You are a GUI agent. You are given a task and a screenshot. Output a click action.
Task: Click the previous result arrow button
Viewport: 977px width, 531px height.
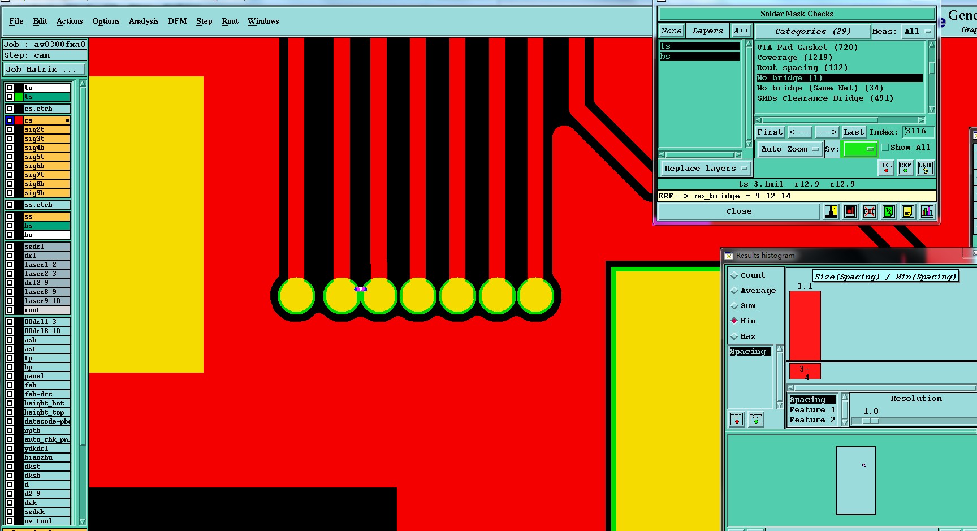[x=800, y=132]
